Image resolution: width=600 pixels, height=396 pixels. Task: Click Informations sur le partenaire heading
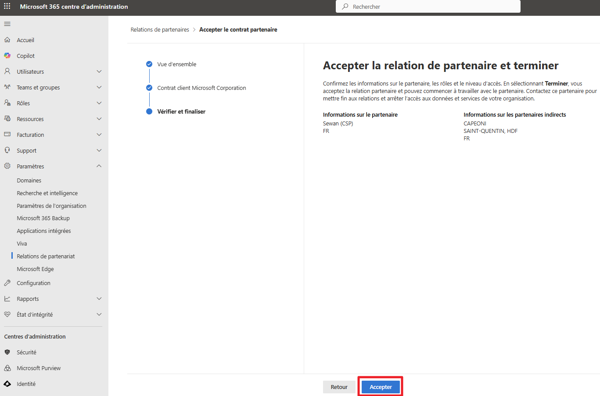tap(360, 114)
